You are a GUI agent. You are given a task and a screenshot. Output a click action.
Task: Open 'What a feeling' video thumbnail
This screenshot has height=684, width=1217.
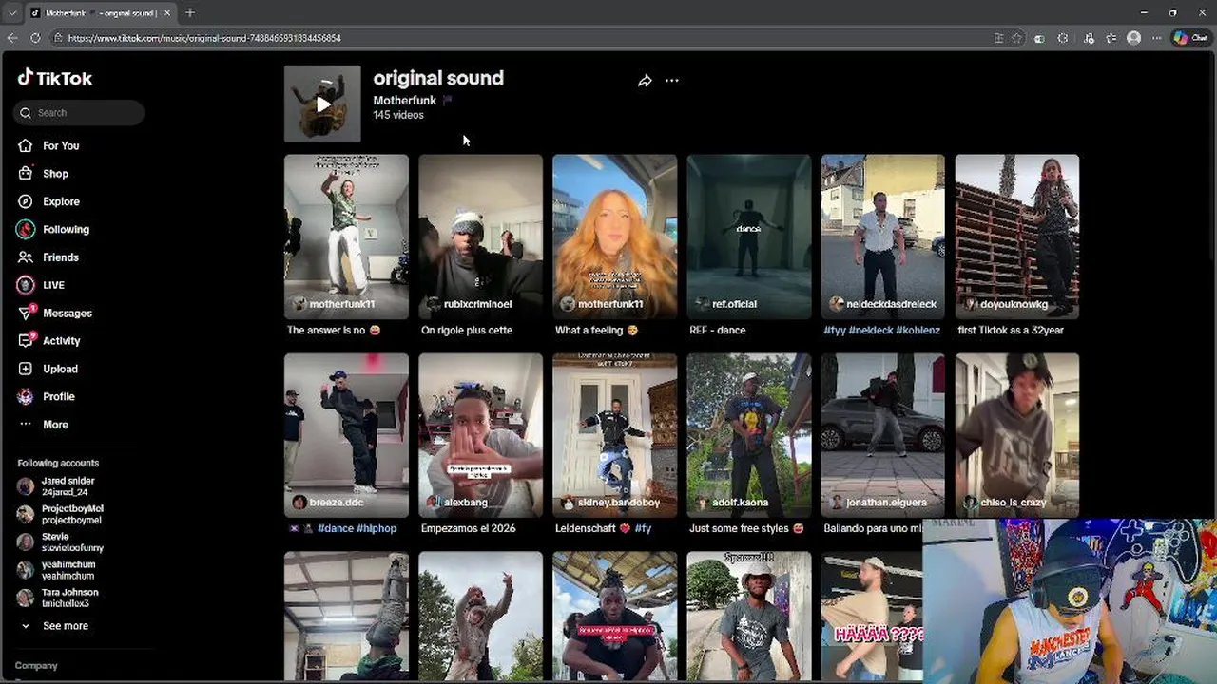click(614, 237)
